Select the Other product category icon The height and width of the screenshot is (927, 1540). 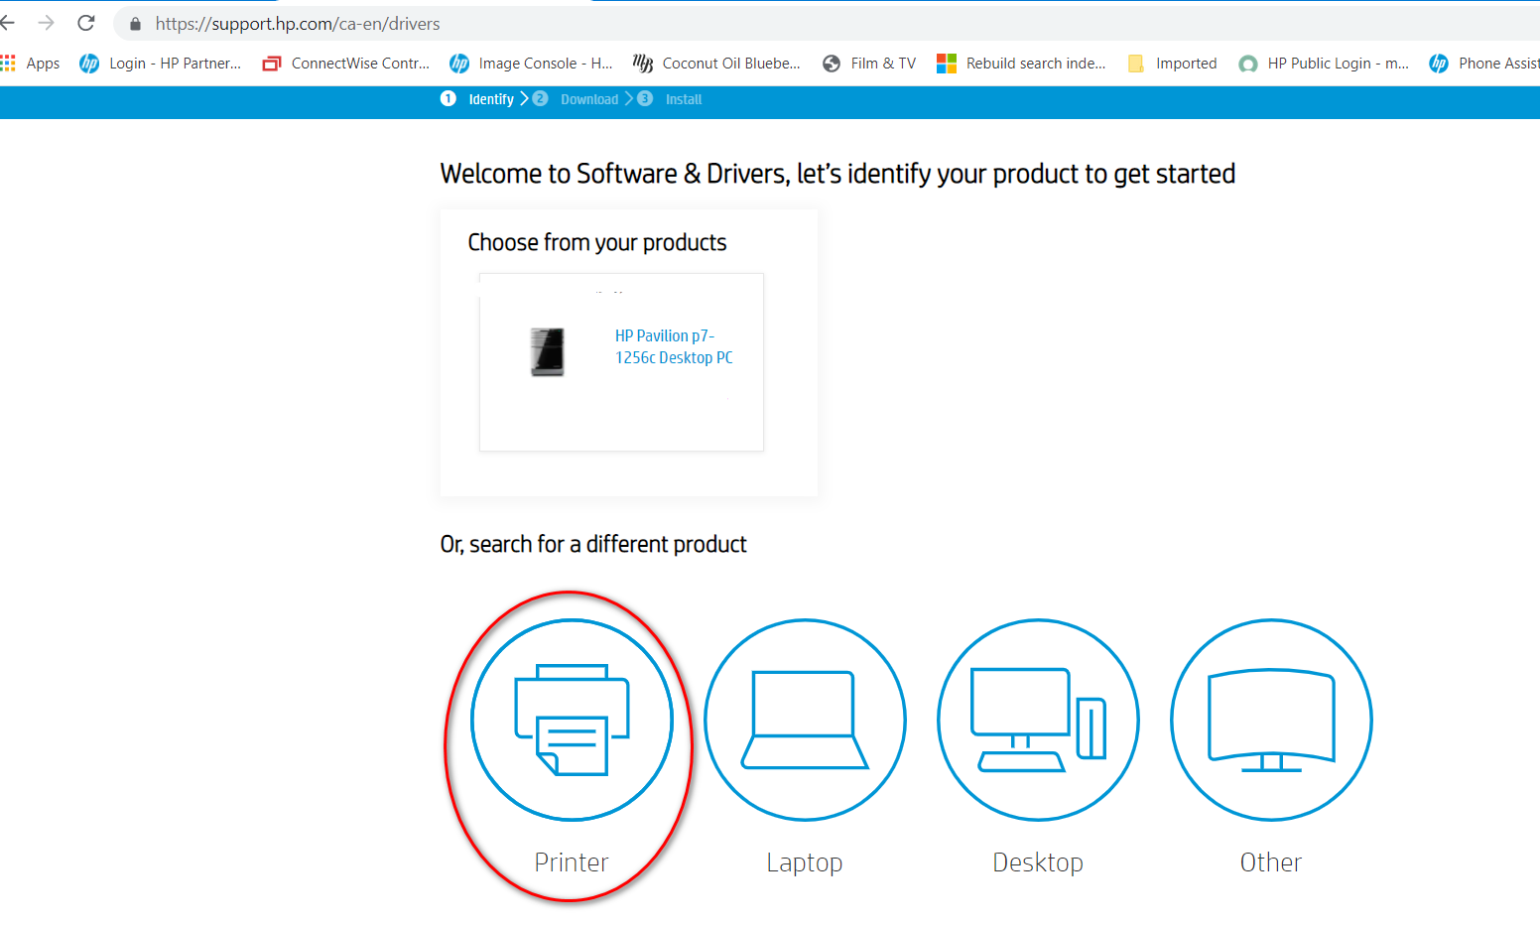pyautogui.click(x=1271, y=720)
